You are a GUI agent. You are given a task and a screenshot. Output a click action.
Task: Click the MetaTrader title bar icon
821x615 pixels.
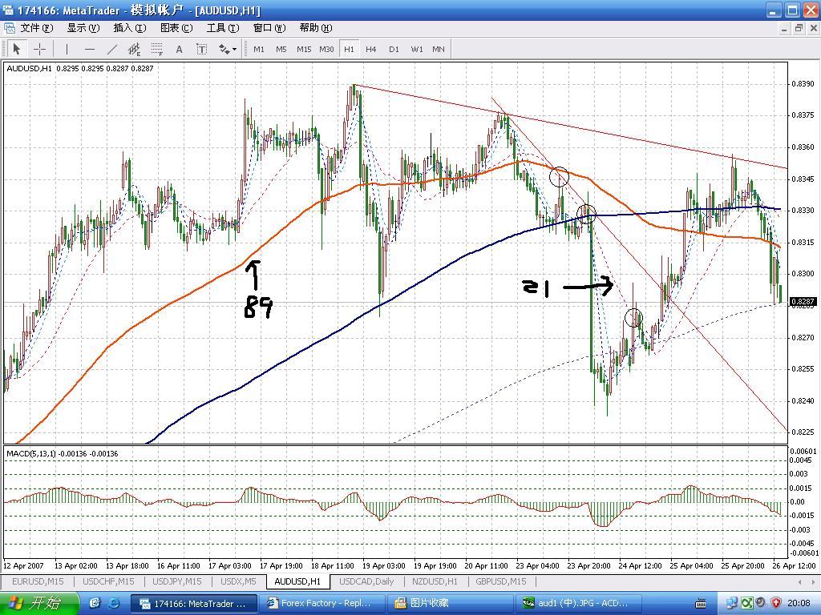[8, 10]
